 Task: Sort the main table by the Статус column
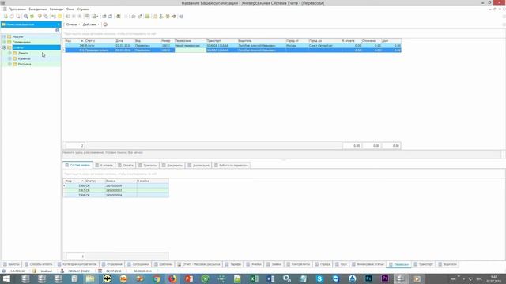click(x=100, y=41)
